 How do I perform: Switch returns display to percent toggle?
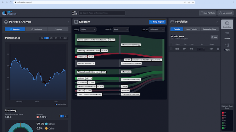coord(62,116)
